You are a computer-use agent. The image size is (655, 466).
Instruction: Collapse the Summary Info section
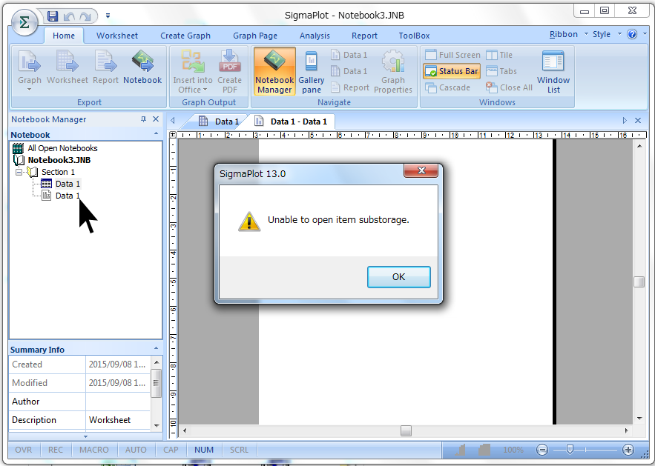(157, 349)
